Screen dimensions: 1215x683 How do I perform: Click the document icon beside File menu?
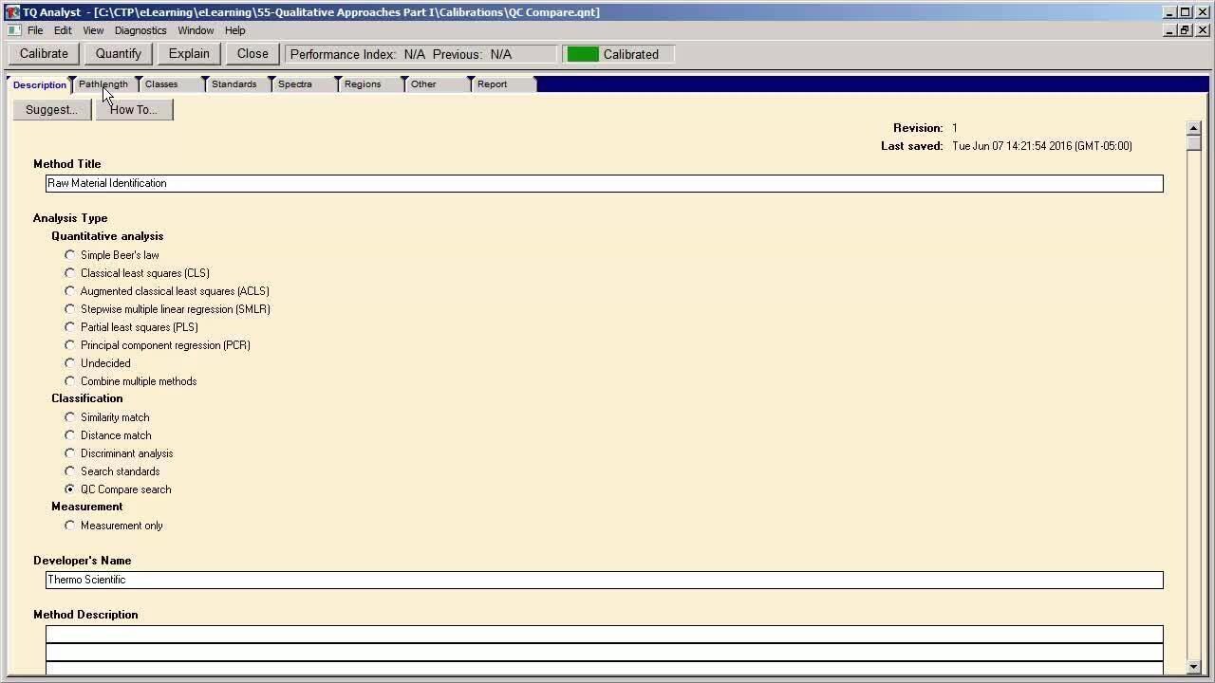click(x=14, y=30)
